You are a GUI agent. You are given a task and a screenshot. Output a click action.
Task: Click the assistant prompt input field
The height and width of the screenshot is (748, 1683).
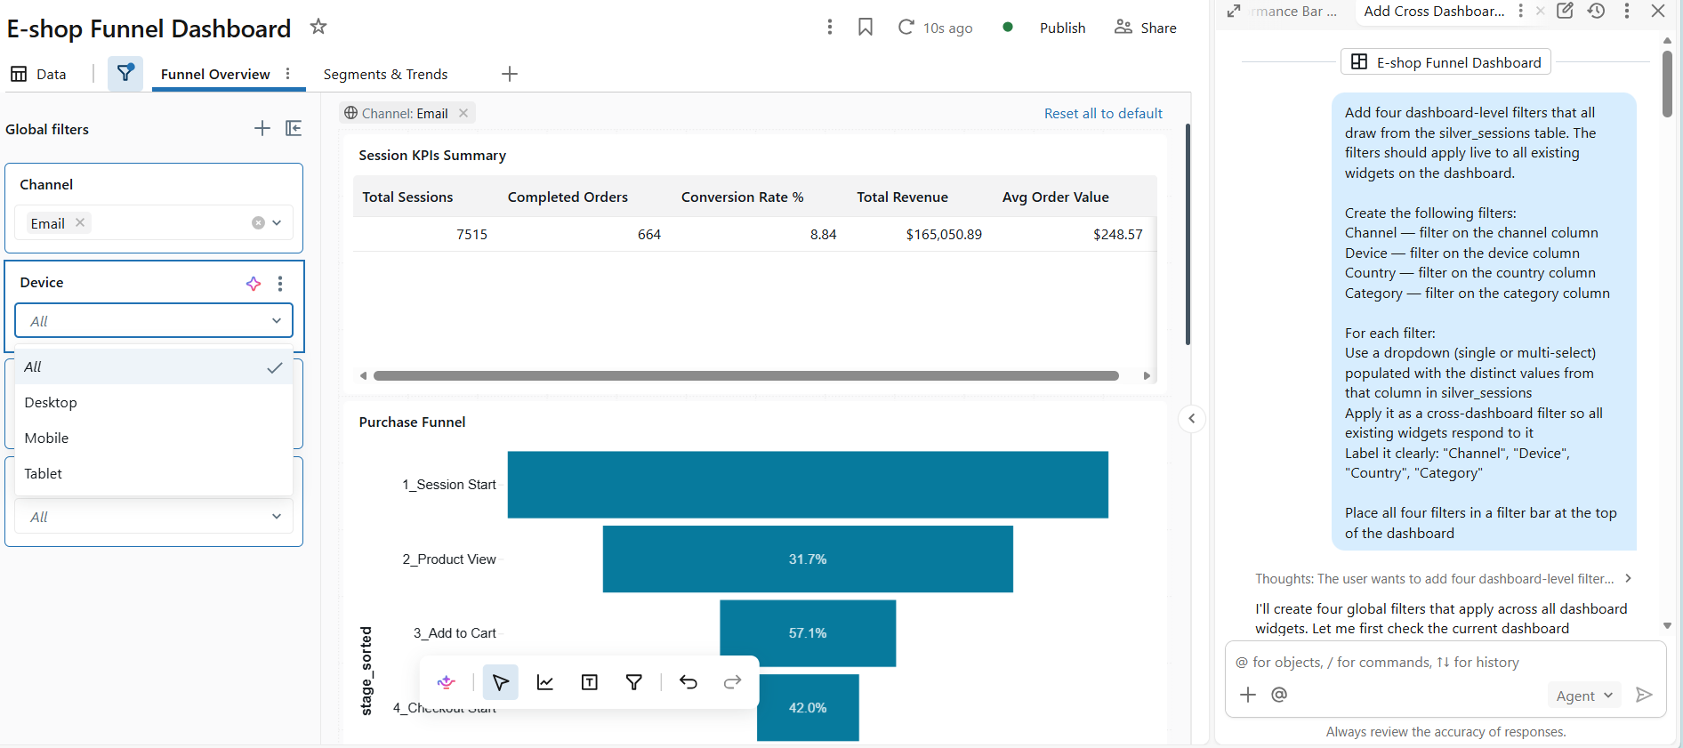coord(1445,663)
